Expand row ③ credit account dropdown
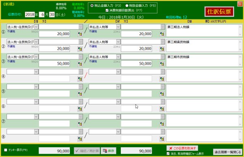This screenshot has width=244, height=157. [118, 57]
